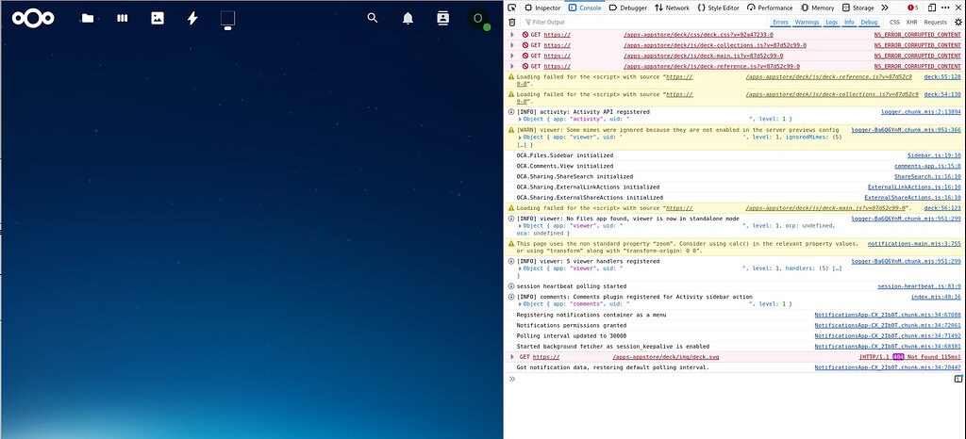Clear console output with trash icon
The width and height of the screenshot is (966, 439).
512,22
